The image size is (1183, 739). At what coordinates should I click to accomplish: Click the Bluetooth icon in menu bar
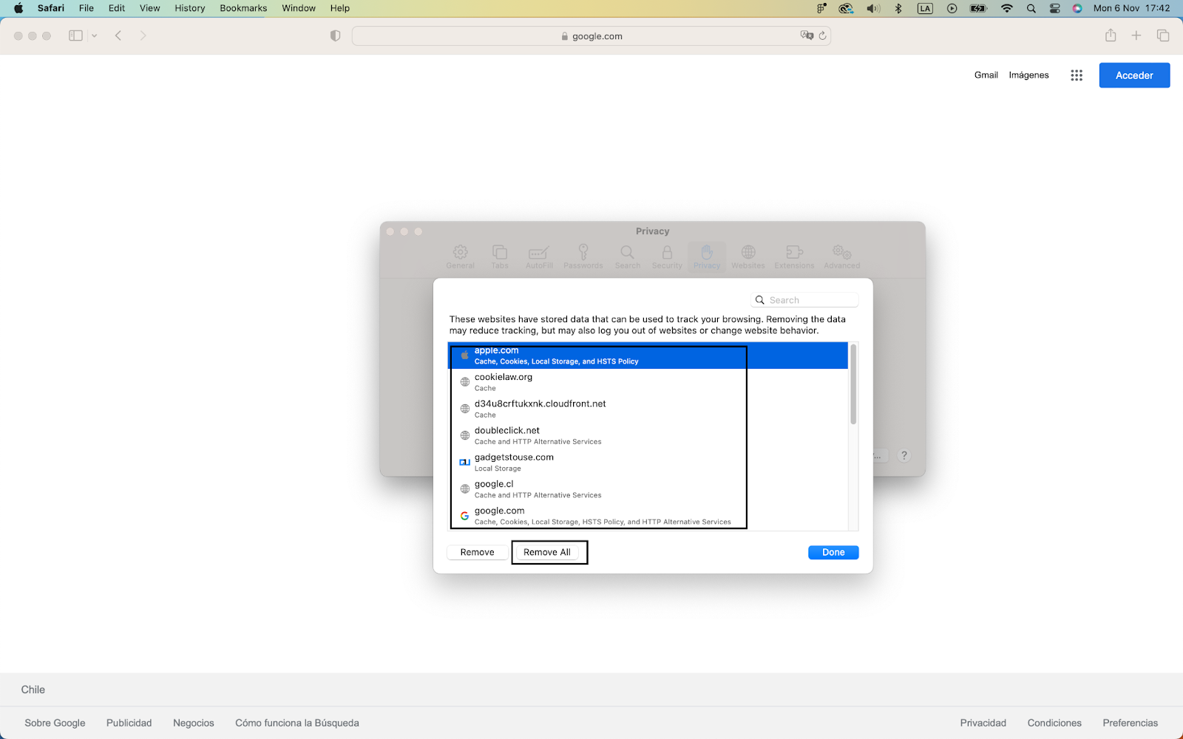pos(898,8)
